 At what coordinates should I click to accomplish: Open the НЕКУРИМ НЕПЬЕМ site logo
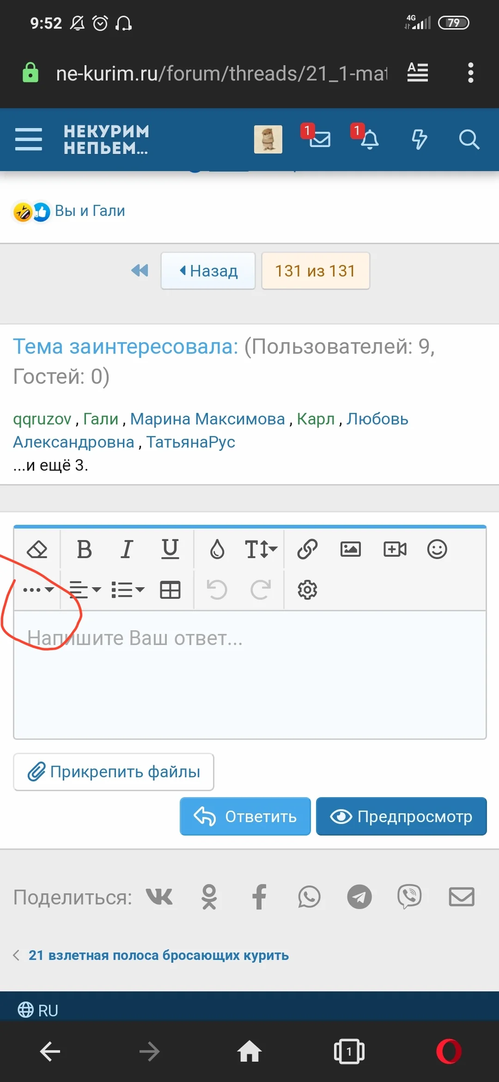click(106, 139)
